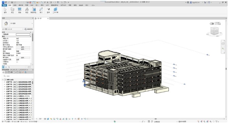Viewport: 229px width, 124px height.
Task: Close the 3D-3F view tab
Action: pos(48,18)
